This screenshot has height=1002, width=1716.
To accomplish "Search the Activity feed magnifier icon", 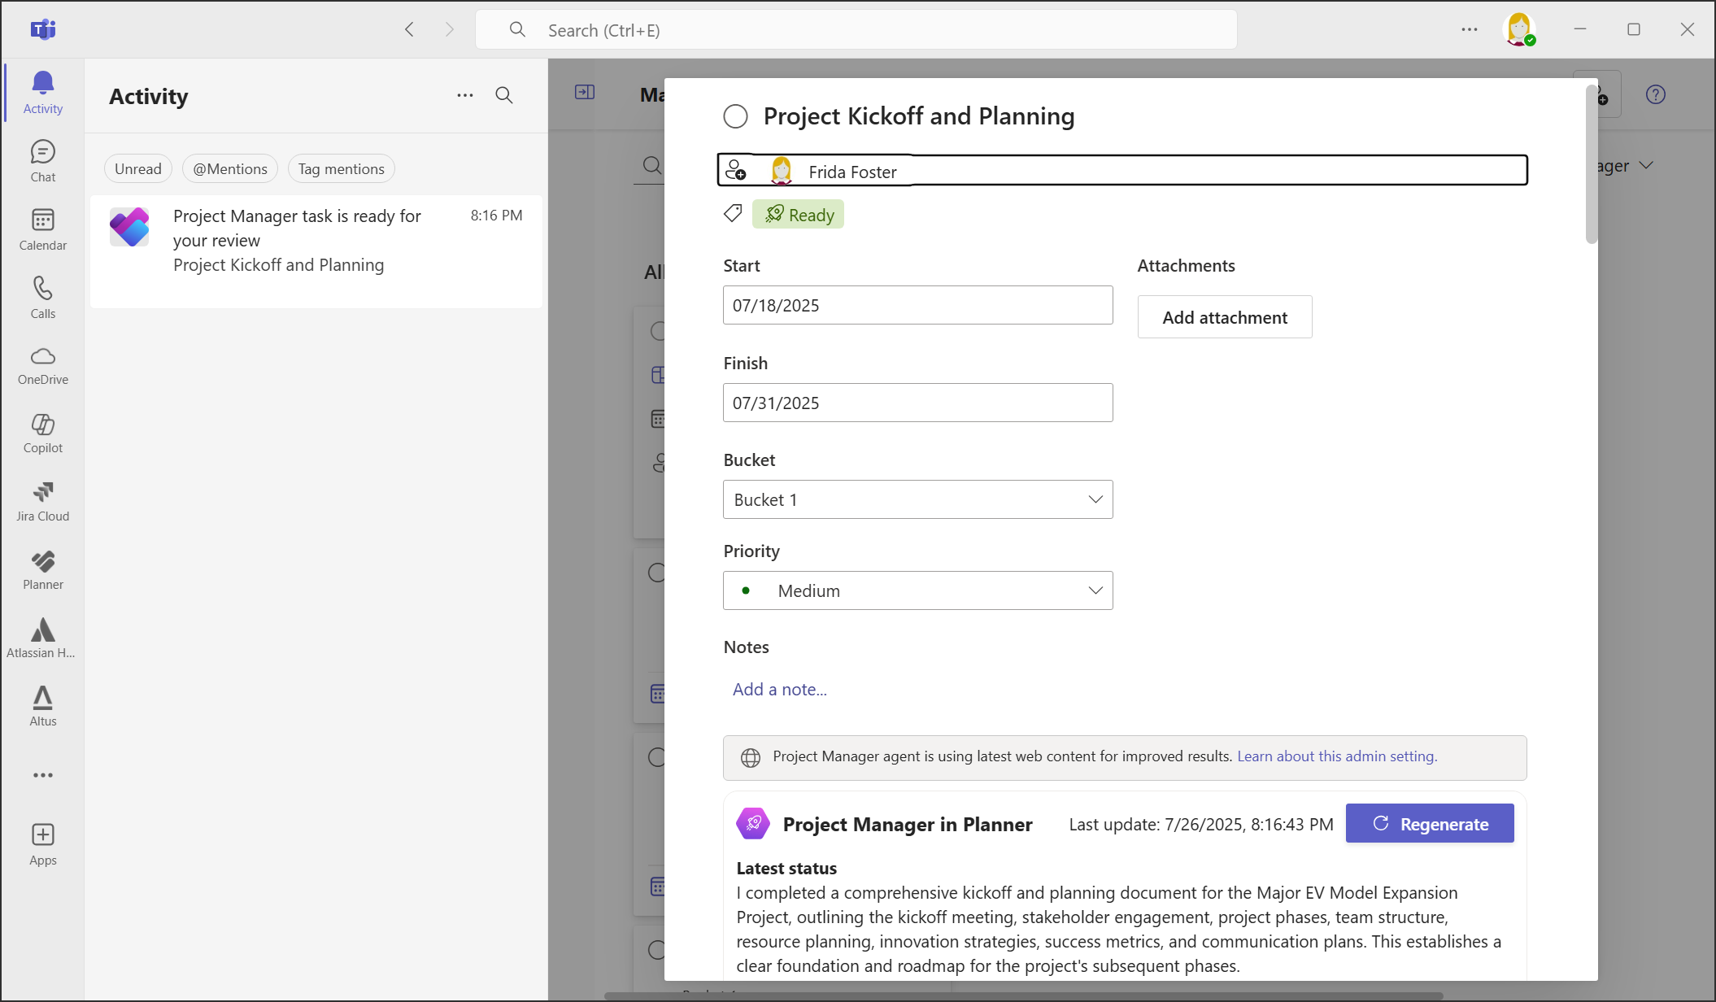I will (504, 95).
